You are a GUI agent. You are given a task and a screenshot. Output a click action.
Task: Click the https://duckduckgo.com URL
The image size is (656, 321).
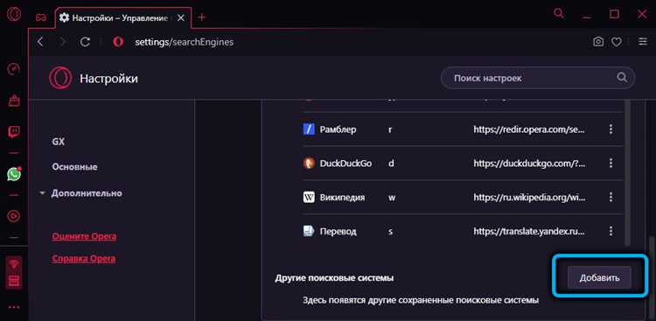pyautogui.click(x=529, y=164)
